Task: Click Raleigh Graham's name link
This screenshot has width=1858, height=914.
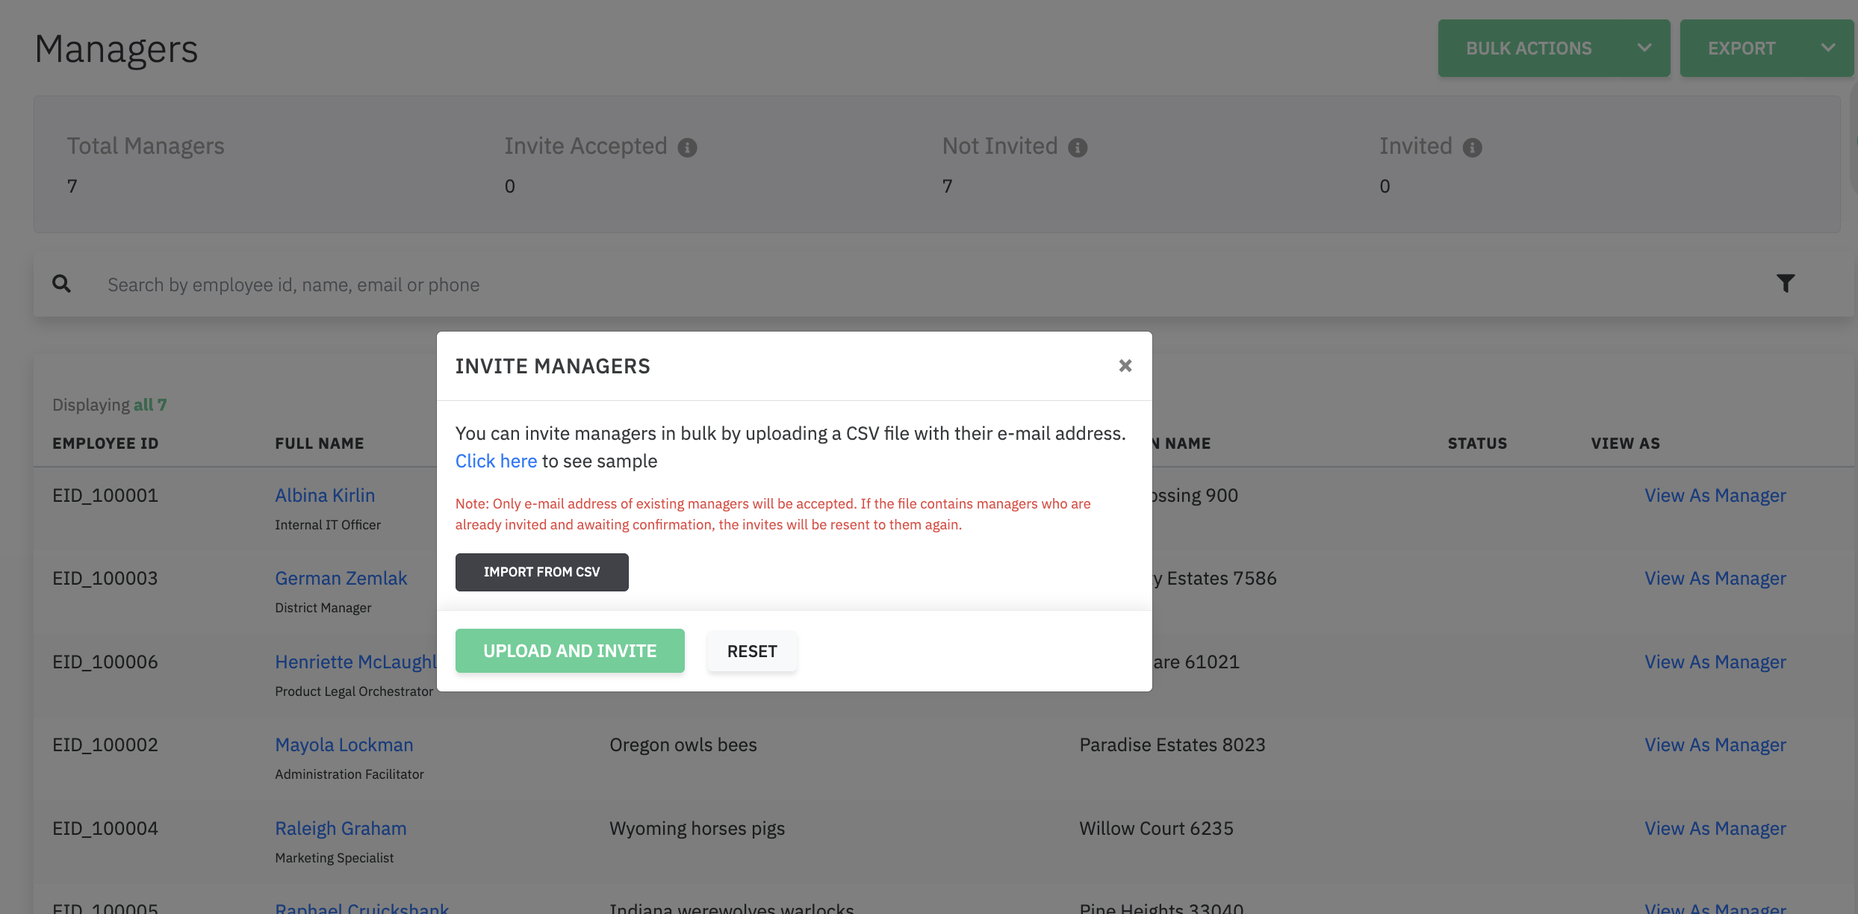Action: pyautogui.click(x=341, y=829)
